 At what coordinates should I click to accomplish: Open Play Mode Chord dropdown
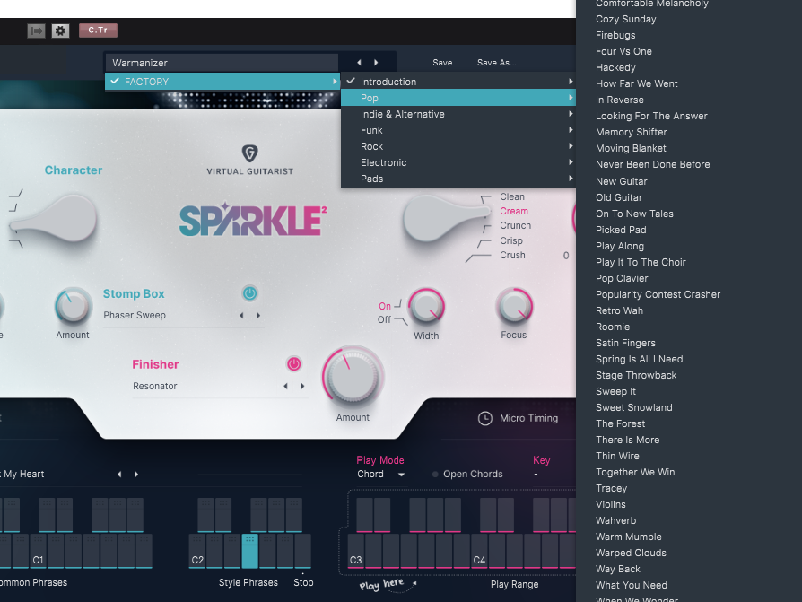pyautogui.click(x=381, y=474)
